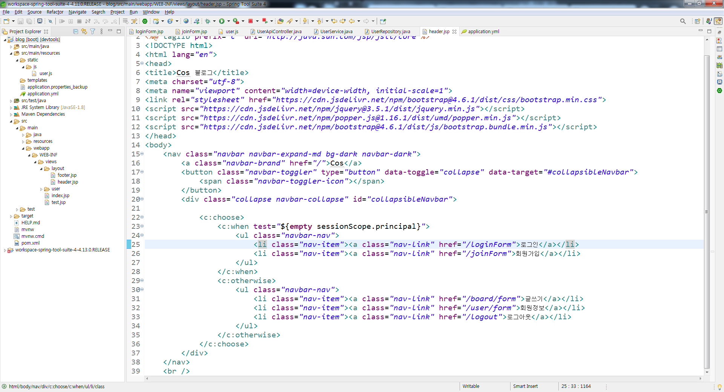724x392 pixels.
Task: Click the Resume debug icon
Action: 62,21
